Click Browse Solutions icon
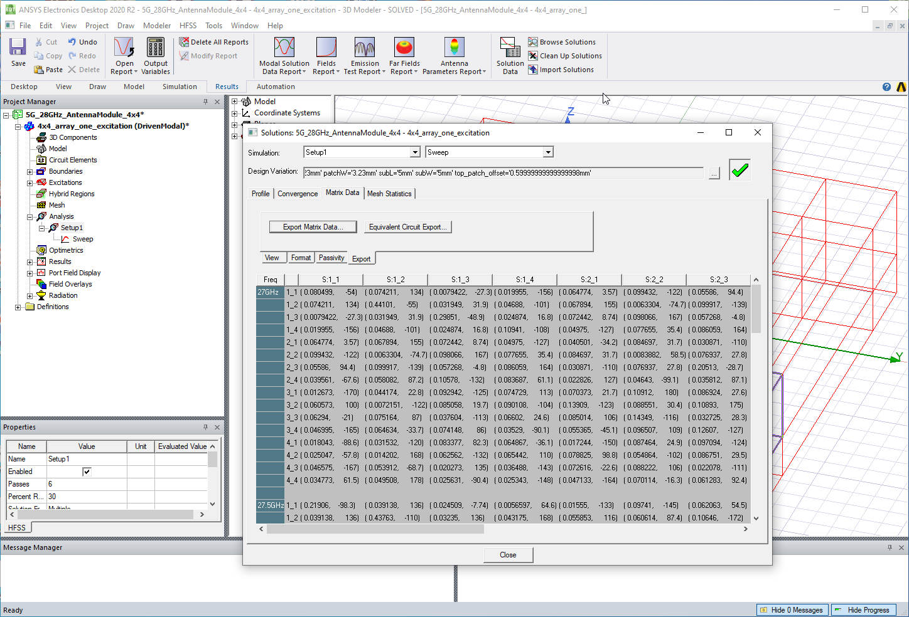909x617 pixels. click(x=533, y=42)
